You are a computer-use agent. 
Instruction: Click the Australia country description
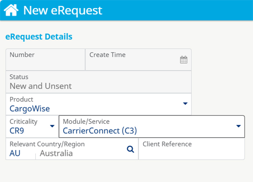[56, 153]
